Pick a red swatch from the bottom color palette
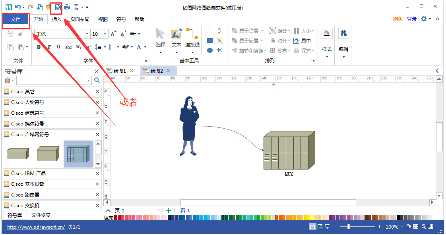Image resolution: width=446 pixels, height=235 pixels. coord(118,218)
